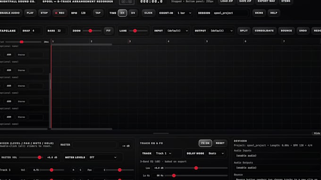Image resolution: width=321 pixels, height=180 pixels.
Task: Start recording with the REC button
Action: tap(59, 13)
